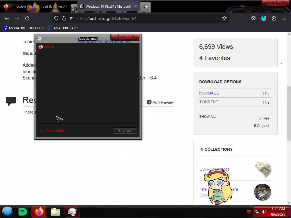Click the Task Manager taskbar icon
Viewport: 291px width, 218px height.
[x=72, y=211]
